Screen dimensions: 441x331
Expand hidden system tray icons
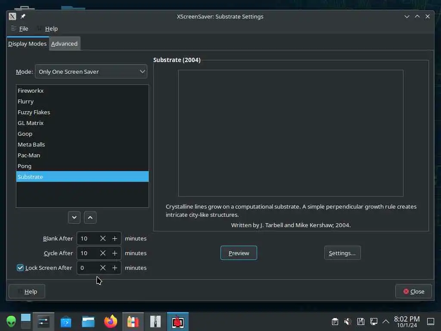coord(386,322)
